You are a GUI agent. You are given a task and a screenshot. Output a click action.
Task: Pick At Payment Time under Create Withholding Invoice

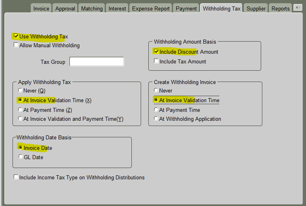point(156,109)
